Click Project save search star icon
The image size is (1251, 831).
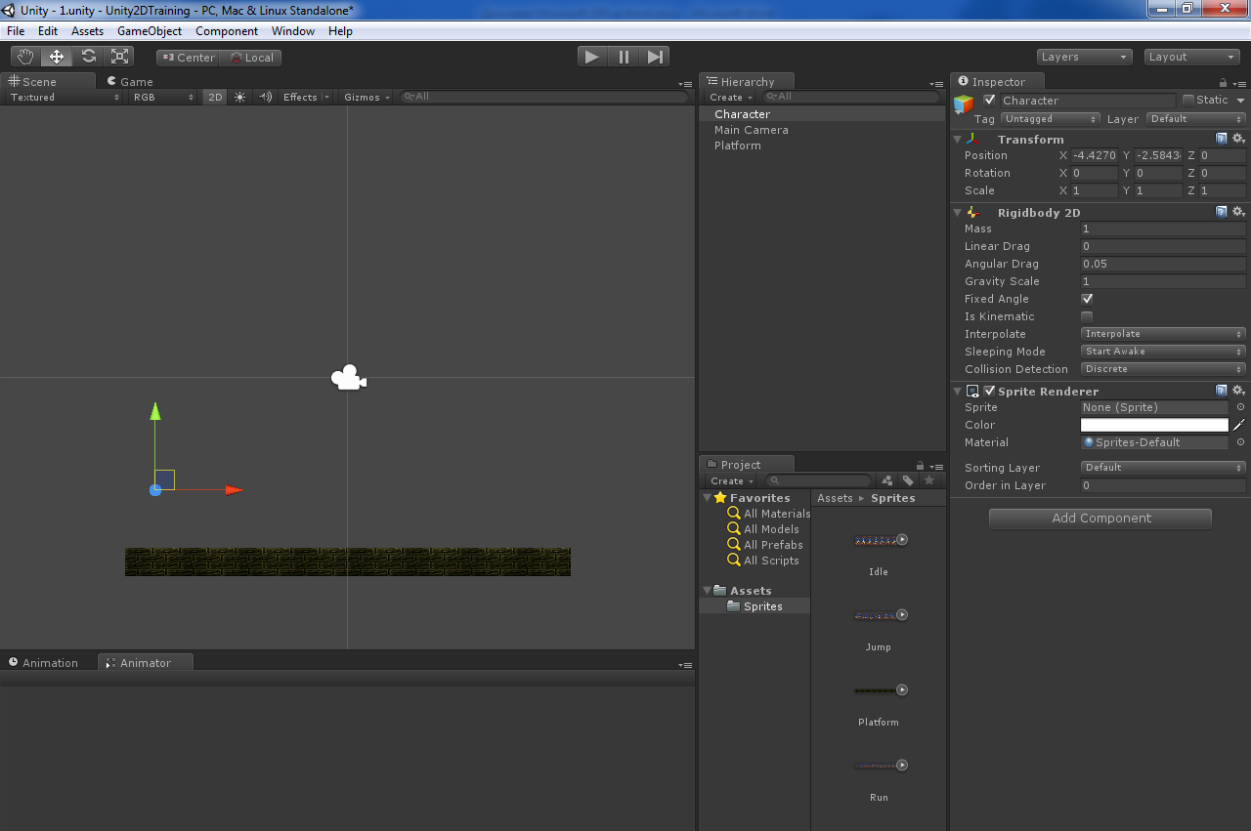pos(929,480)
